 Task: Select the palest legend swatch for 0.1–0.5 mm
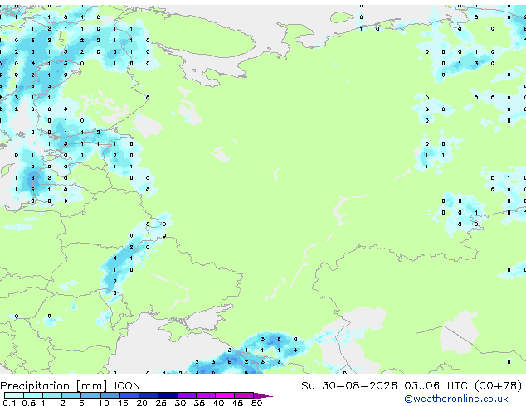coord(14,395)
